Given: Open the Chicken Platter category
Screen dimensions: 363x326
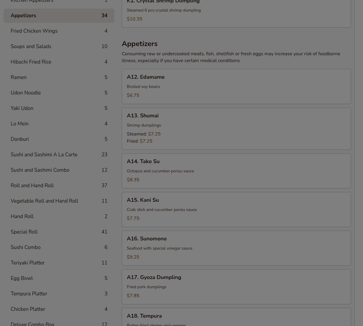Looking at the screenshot, I should point(59,309).
